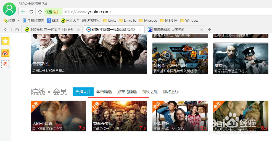Go back with the browser back arrow
This screenshot has height=141, width=272.
[23, 12]
